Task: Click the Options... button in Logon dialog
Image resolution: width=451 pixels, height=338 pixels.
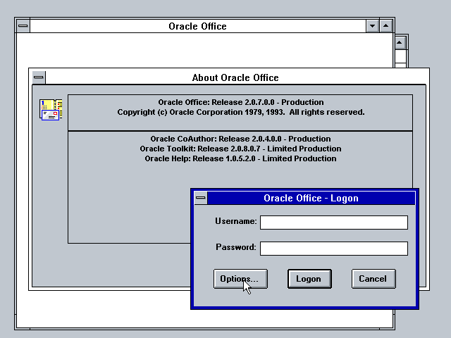Action: [240, 279]
